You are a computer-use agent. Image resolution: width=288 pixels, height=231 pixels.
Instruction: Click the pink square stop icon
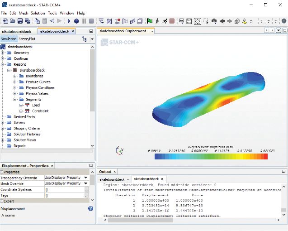coord(172,21)
